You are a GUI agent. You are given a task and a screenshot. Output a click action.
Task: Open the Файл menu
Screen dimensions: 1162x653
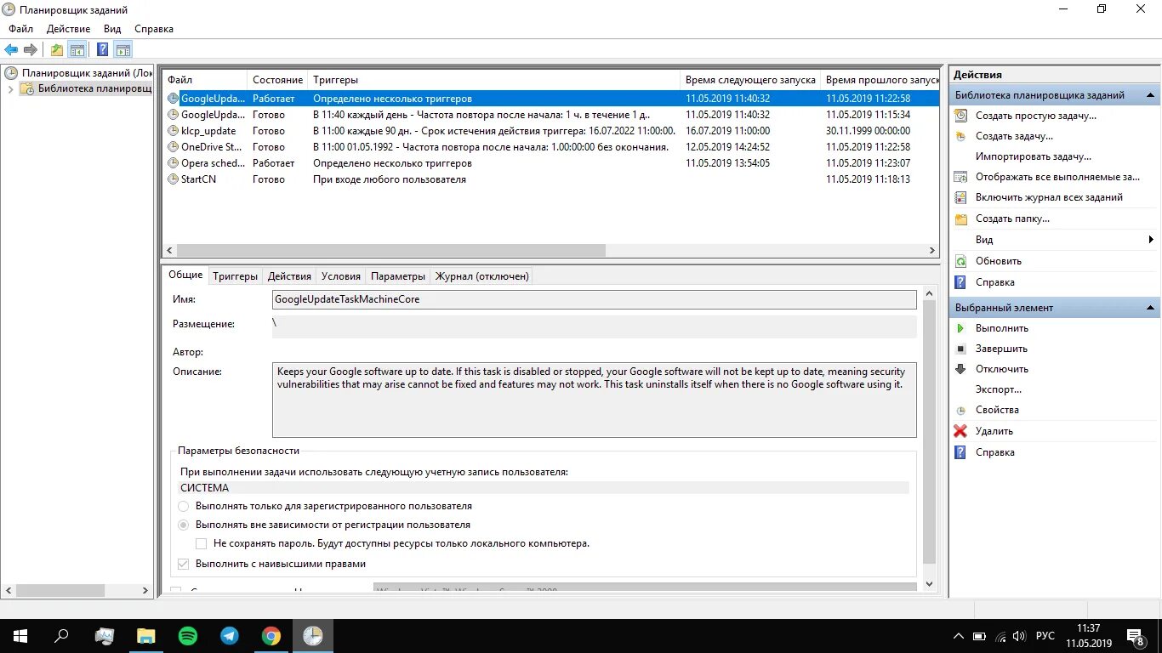pyautogui.click(x=20, y=29)
